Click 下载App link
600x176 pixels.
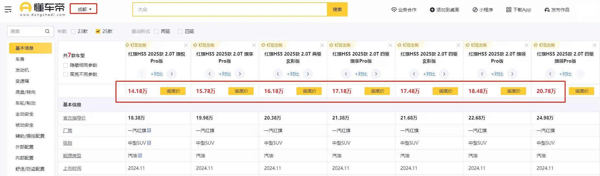pos(519,10)
